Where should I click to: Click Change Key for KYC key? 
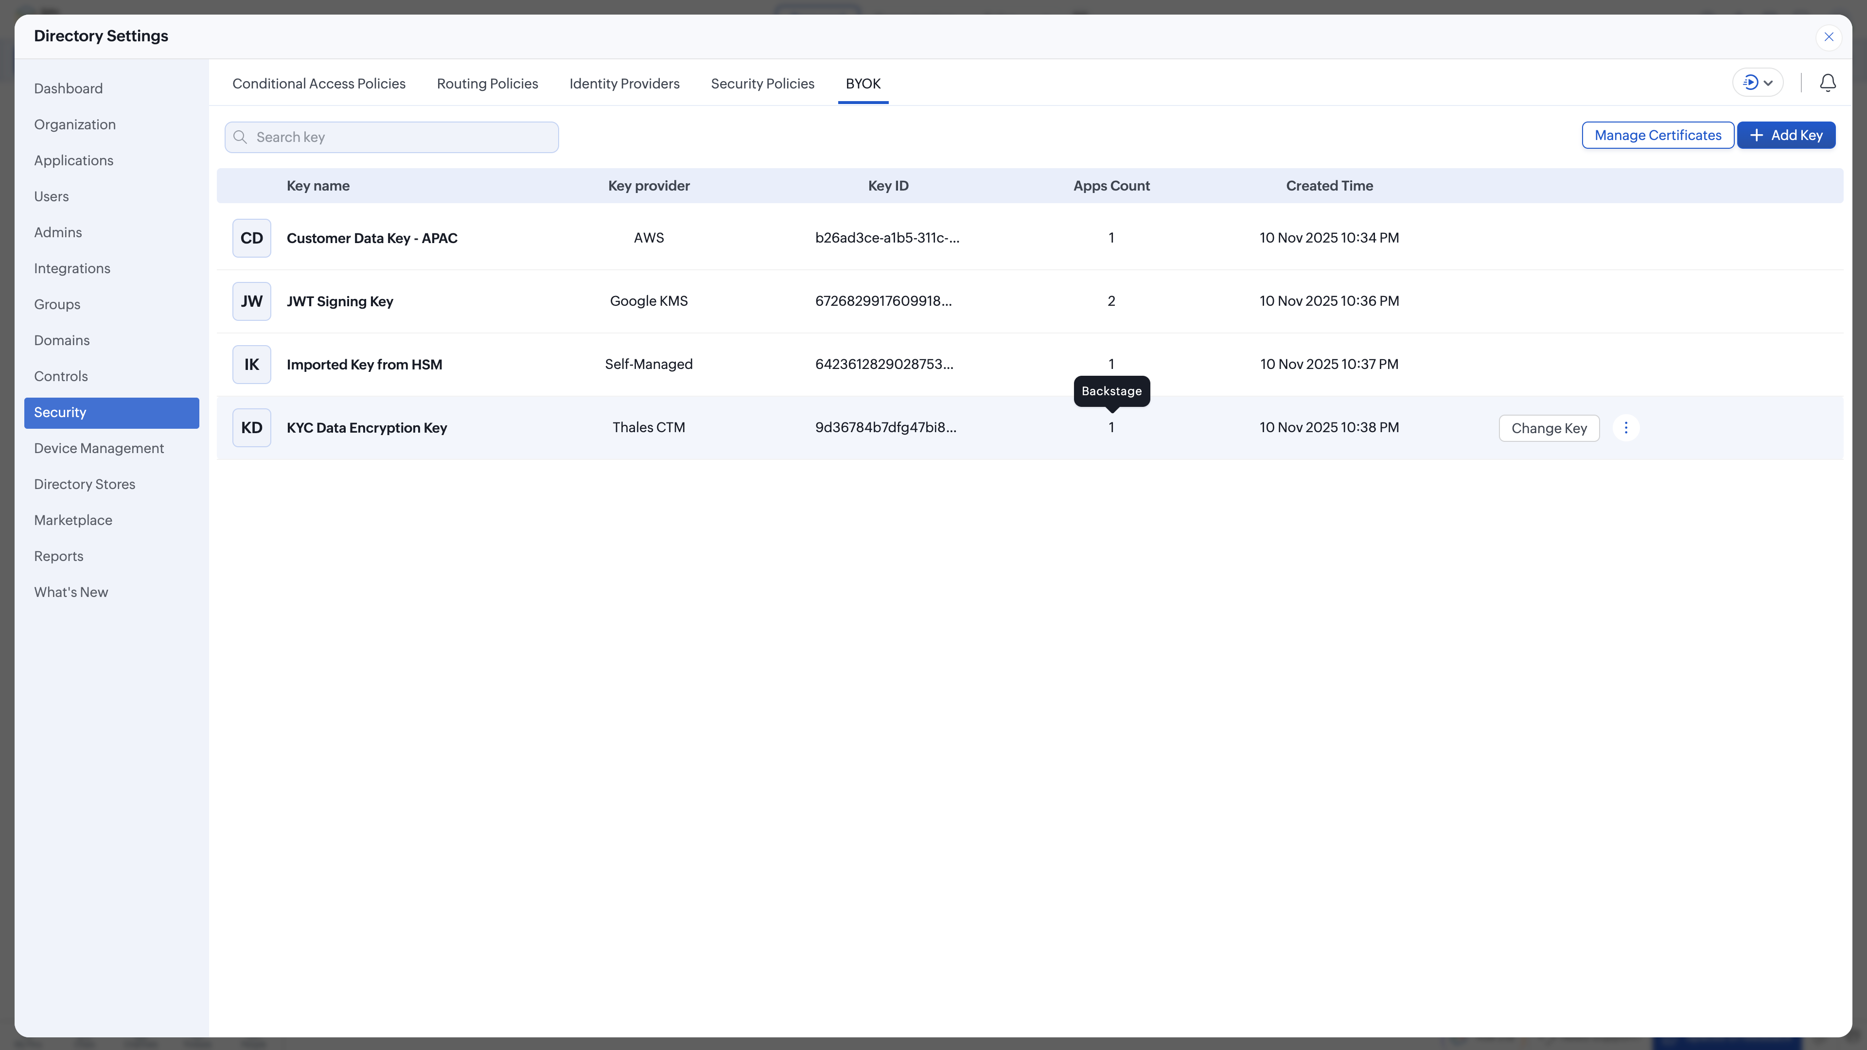1549,428
